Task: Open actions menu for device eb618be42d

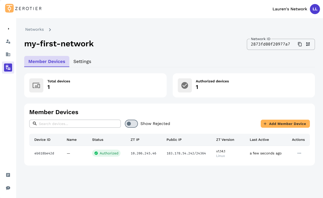Action: pos(299,153)
